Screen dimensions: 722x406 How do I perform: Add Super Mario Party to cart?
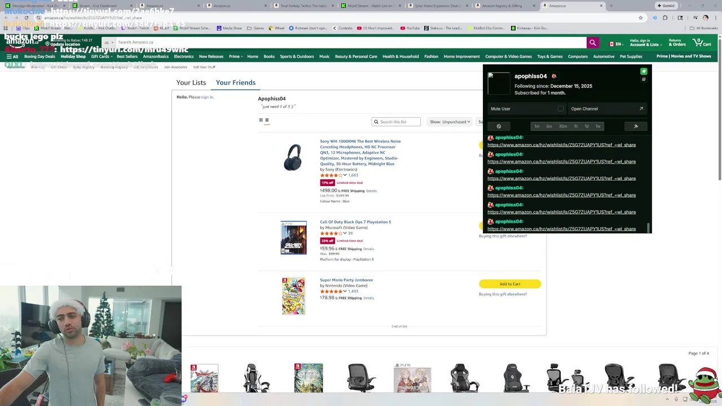510,284
